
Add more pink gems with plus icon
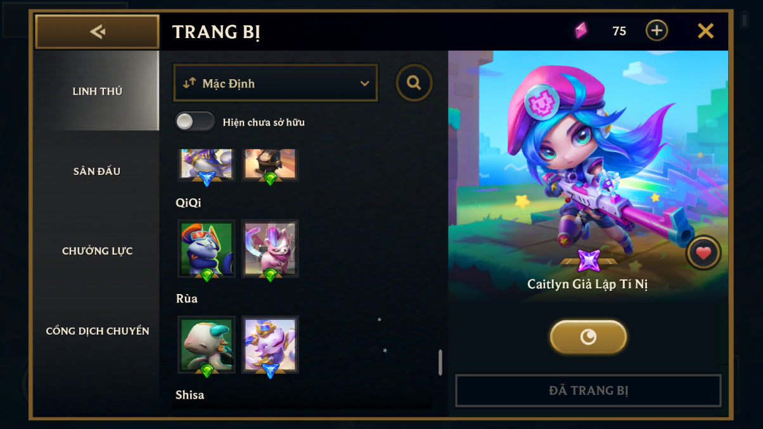(x=657, y=30)
